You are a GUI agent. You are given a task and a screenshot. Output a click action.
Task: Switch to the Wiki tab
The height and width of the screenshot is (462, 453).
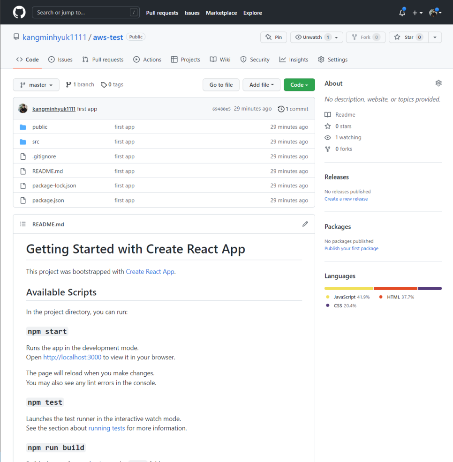point(220,60)
